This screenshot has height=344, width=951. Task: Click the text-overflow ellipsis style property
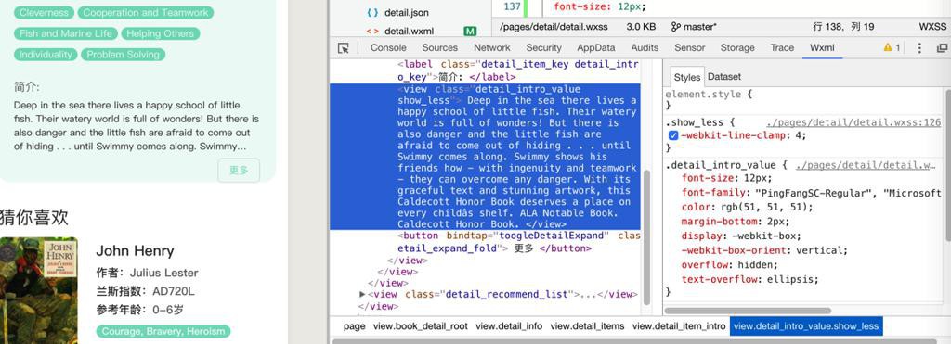[x=749, y=280]
